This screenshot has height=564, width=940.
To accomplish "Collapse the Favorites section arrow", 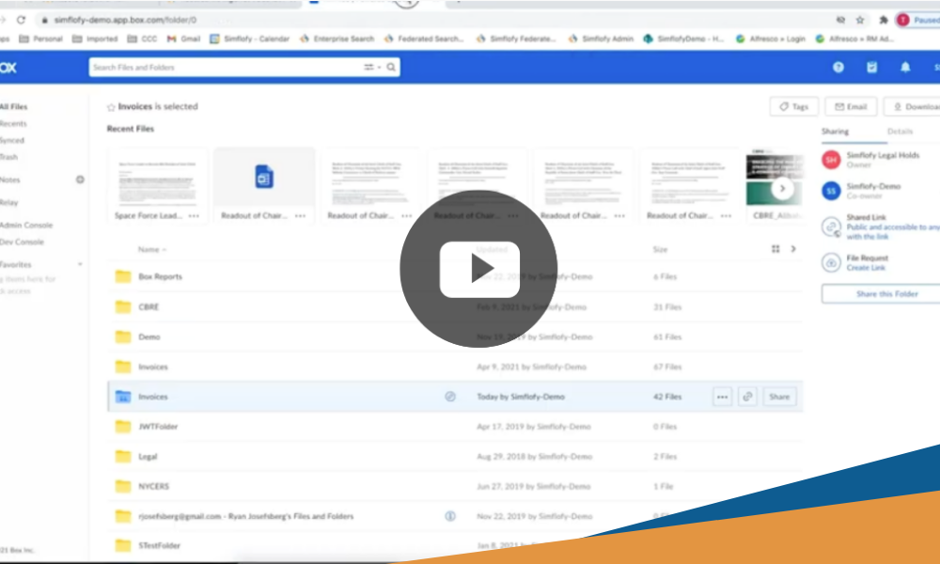I will click(80, 264).
